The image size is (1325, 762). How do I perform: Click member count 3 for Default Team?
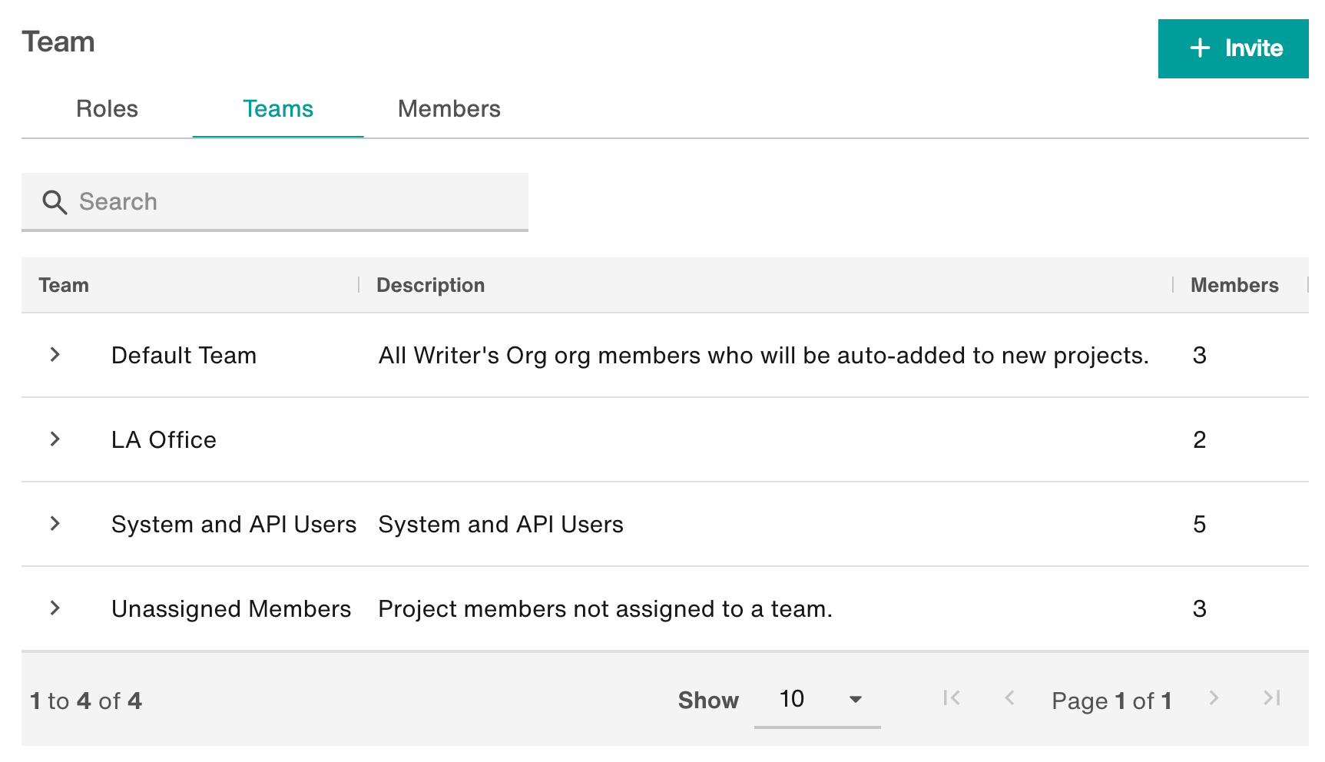pos(1200,356)
